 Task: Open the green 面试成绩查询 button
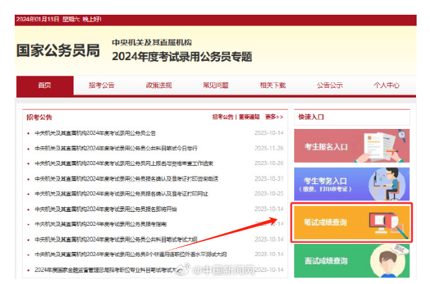pos(352,261)
